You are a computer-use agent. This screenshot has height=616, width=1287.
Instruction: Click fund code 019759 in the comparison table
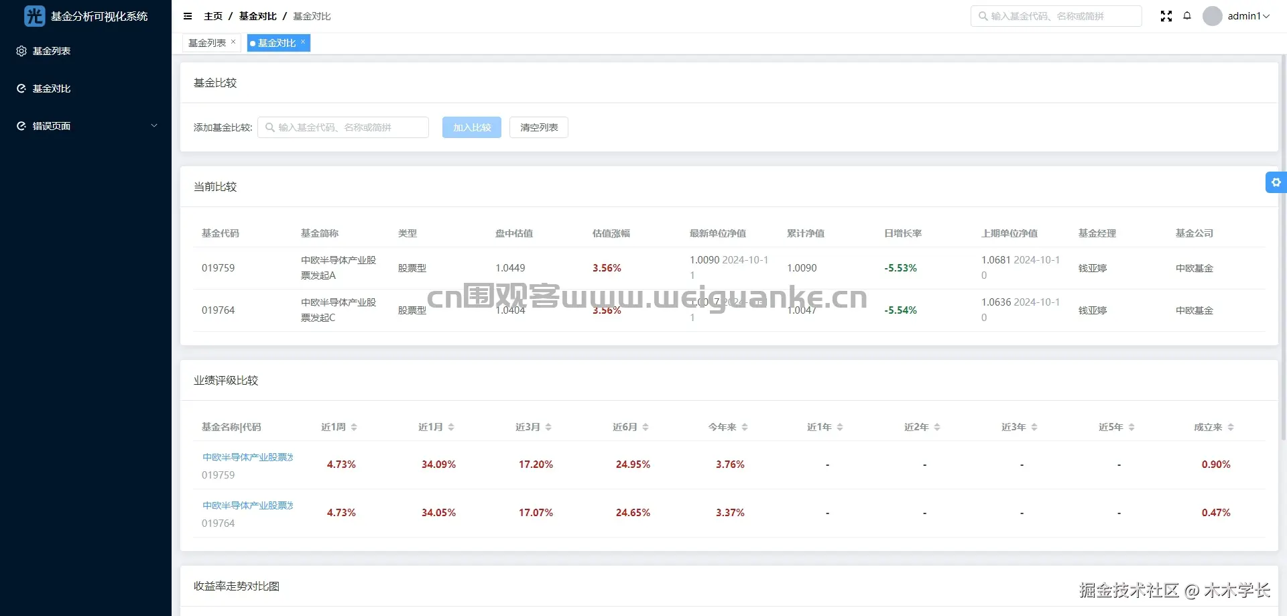point(219,268)
